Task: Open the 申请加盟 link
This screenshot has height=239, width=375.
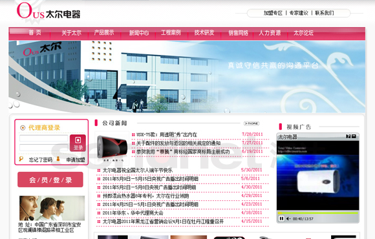Action: 76,160
